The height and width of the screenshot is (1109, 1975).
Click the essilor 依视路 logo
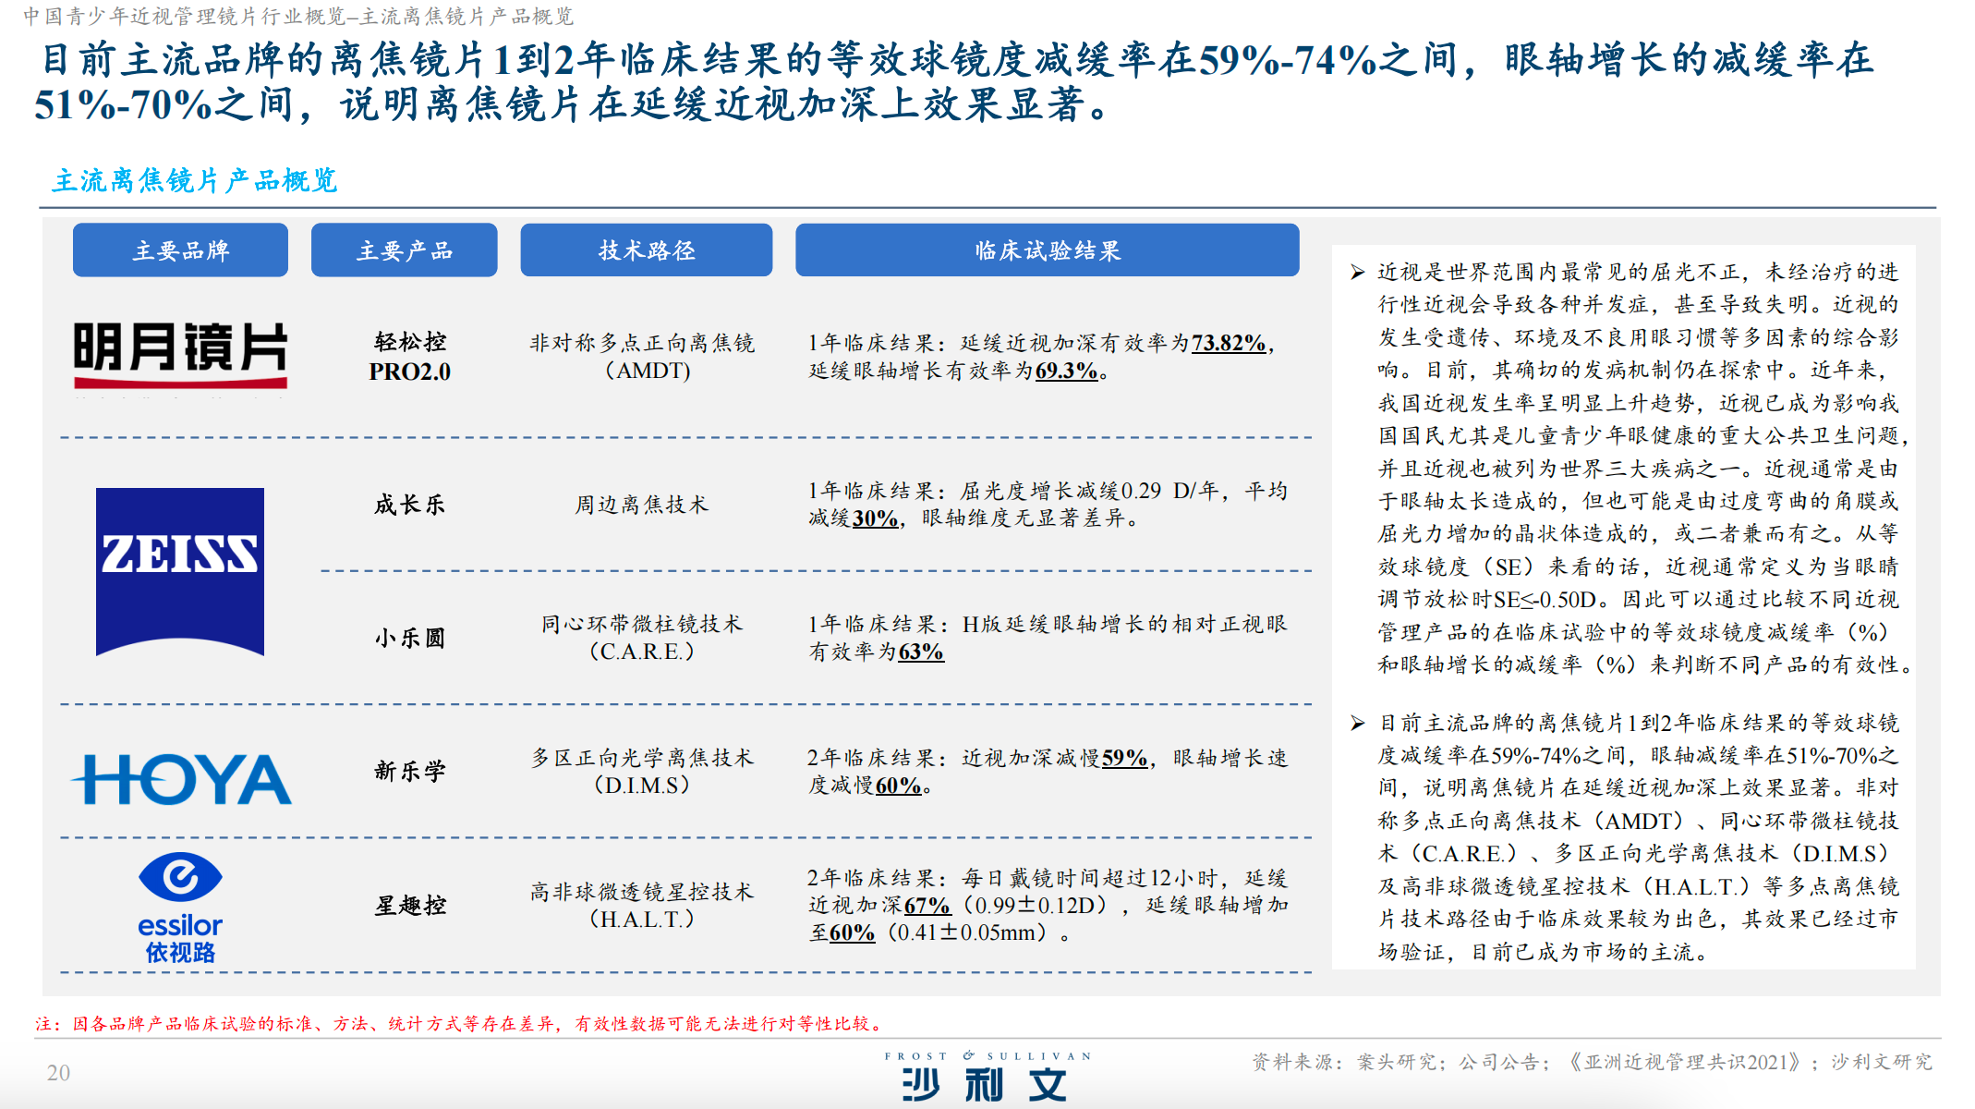[x=180, y=908]
